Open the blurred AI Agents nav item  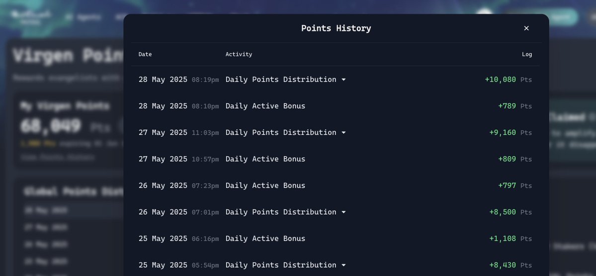tap(83, 17)
